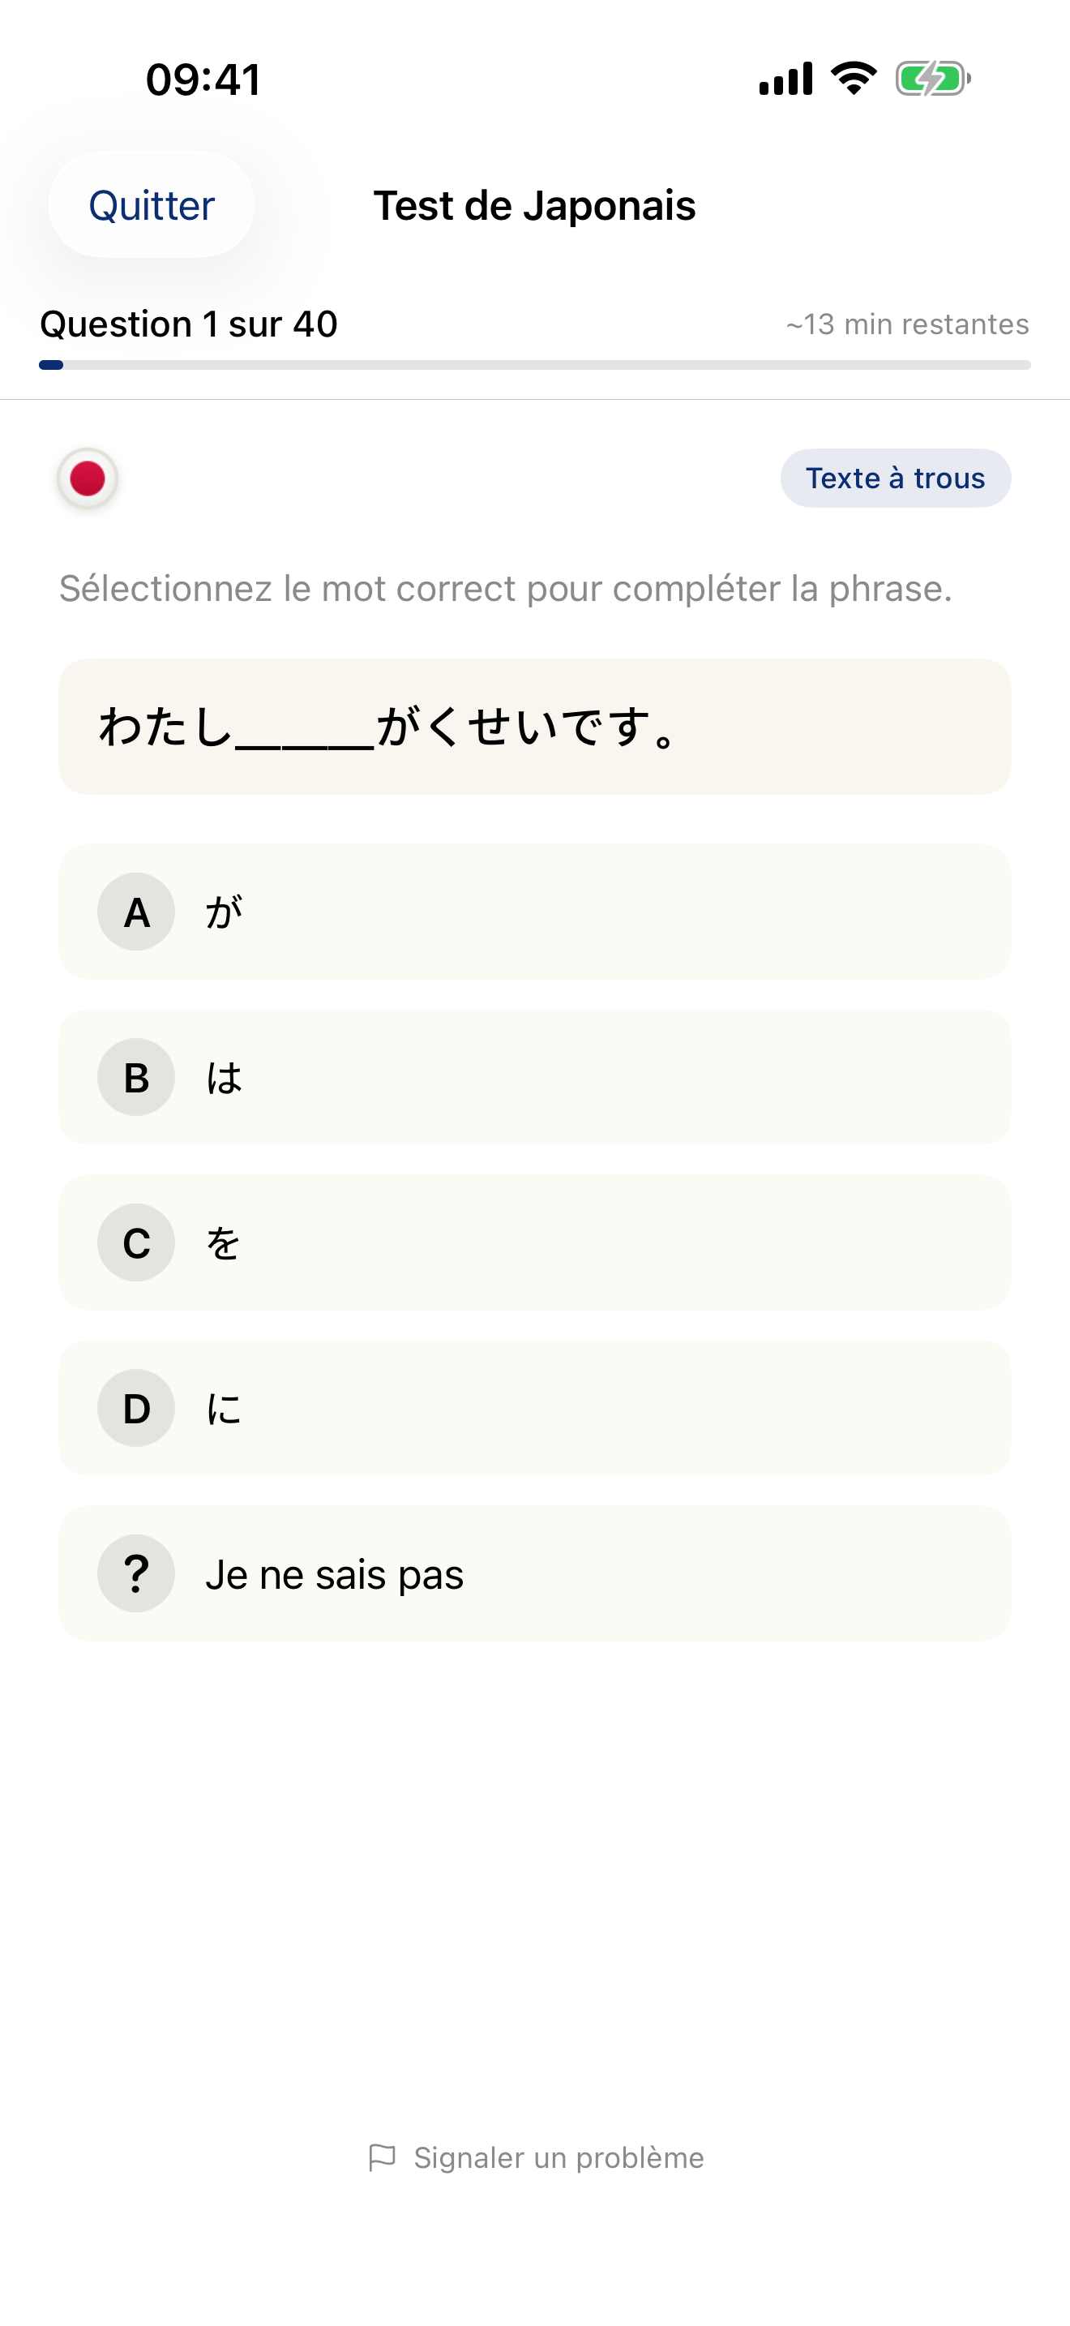Tap the cellular signal bars icon
This screenshot has width=1070, height=2326.
point(781,79)
